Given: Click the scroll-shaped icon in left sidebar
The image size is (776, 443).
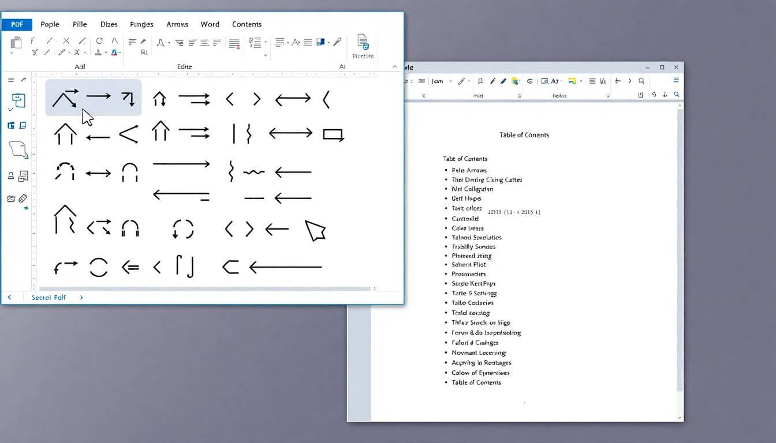Looking at the screenshot, I should (x=18, y=149).
